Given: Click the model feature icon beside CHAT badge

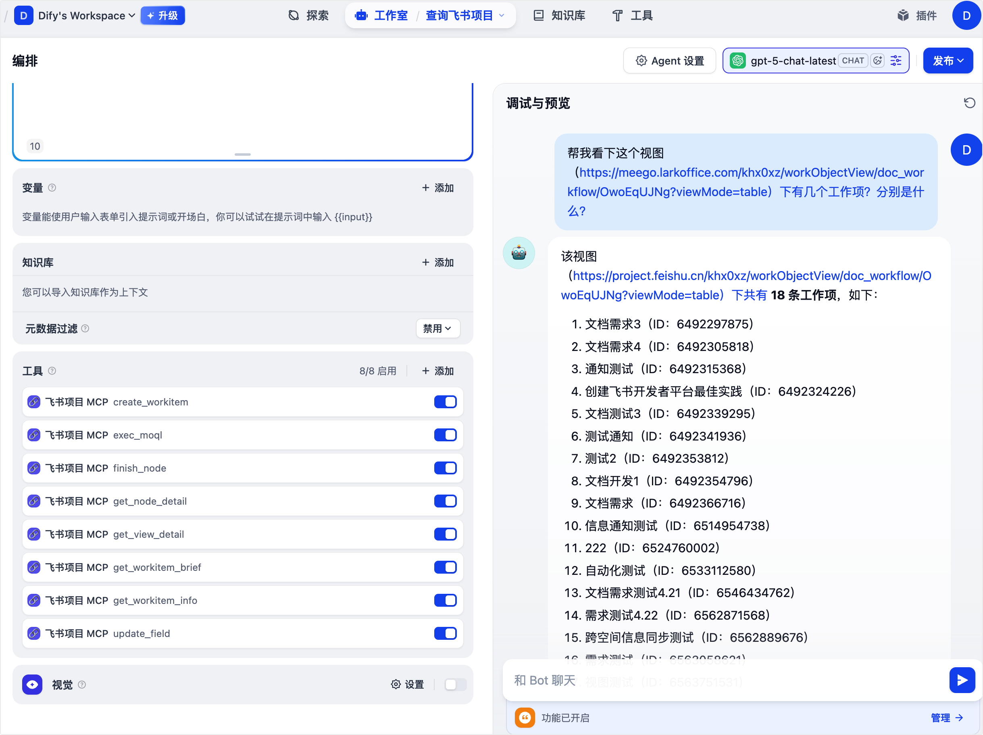Looking at the screenshot, I should [x=877, y=61].
